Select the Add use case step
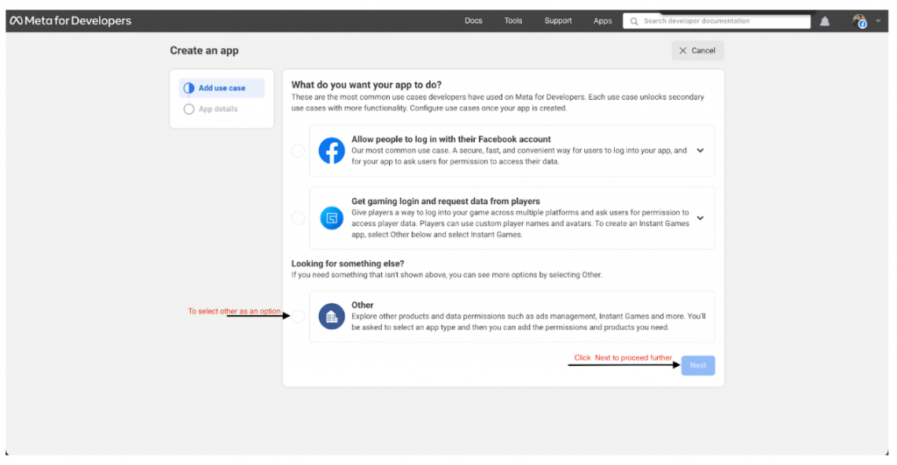The height and width of the screenshot is (465, 897). coord(222,88)
